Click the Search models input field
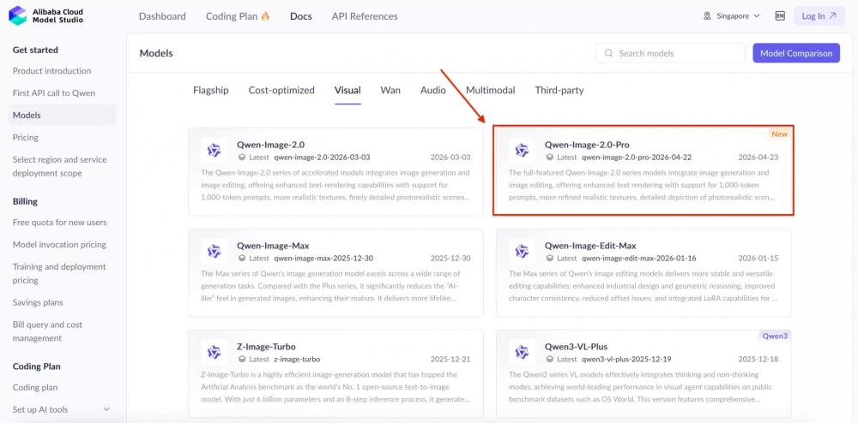The height and width of the screenshot is (423, 858). [670, 53]
